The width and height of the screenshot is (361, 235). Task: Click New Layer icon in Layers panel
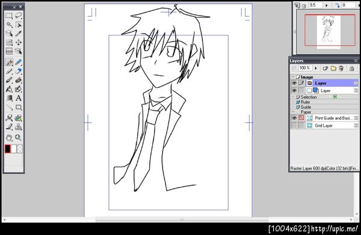coord(325,68)
